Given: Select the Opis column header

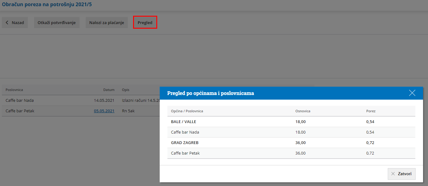Looking at the screenshot, I should (x=126, y=90).
